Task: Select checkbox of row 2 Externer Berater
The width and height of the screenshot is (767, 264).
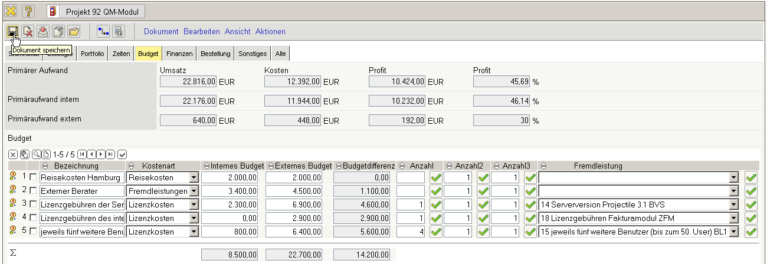Action: point(33,191)
